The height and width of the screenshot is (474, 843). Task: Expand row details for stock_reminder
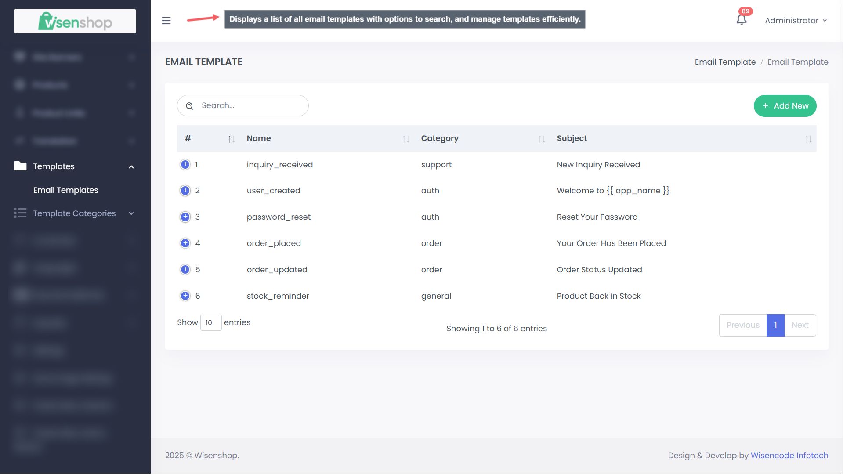pos(185,296)
